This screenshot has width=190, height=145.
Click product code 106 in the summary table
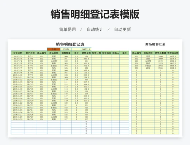136,68
